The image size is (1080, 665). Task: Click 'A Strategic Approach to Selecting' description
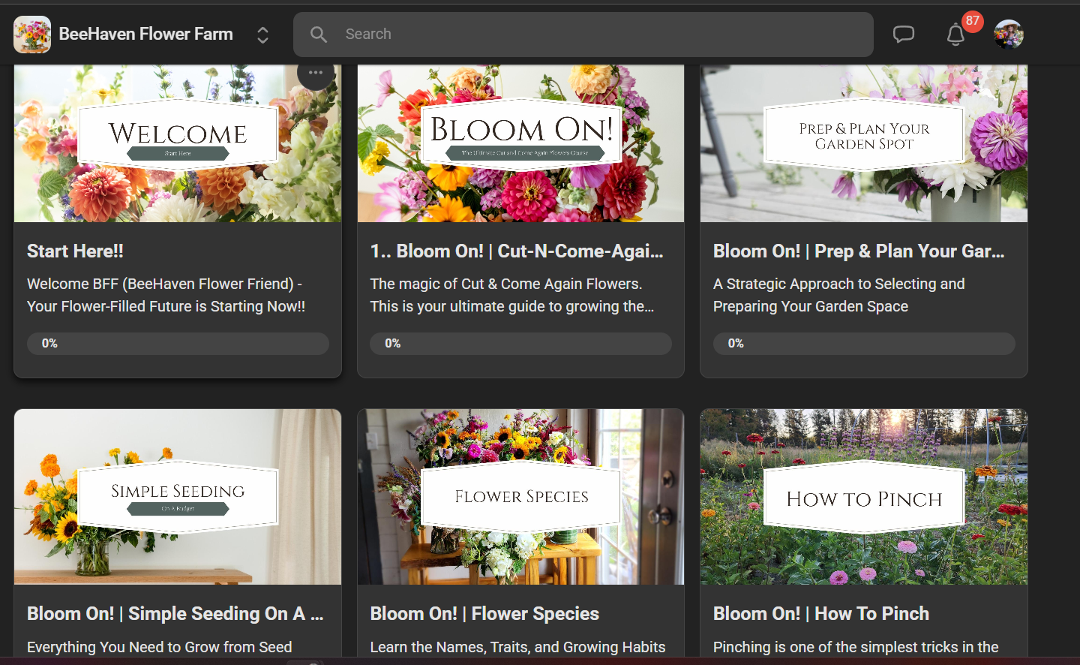tap(839, 295)
